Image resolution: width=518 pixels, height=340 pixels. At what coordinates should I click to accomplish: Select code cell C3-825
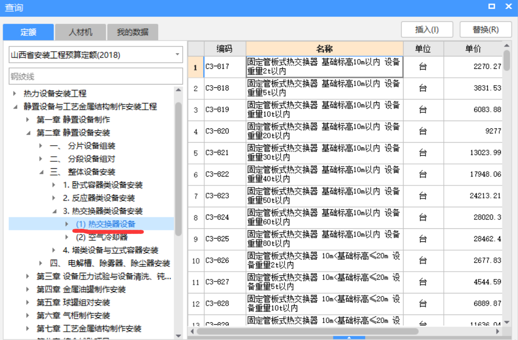(x=225, y=239)
